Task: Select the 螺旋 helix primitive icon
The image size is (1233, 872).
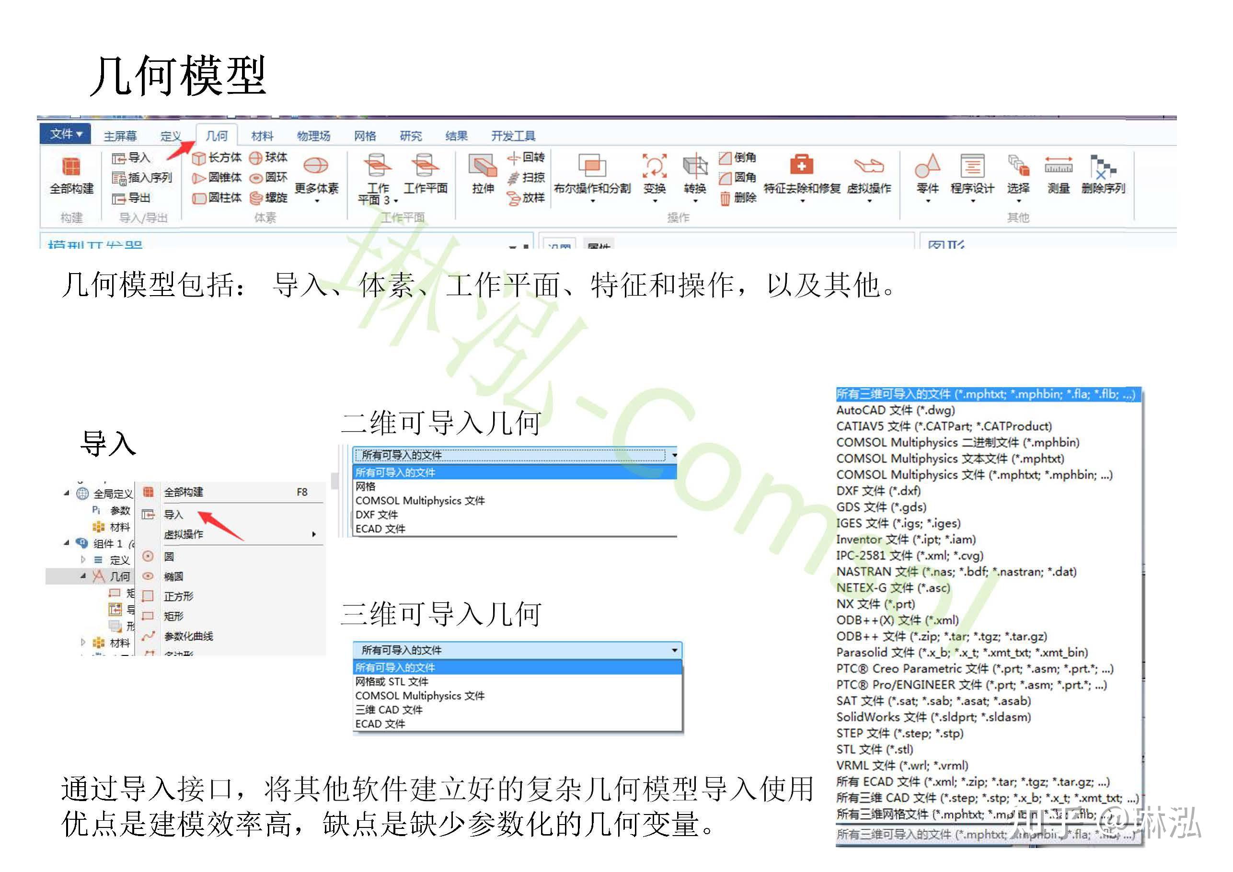Action: (256, 198)
